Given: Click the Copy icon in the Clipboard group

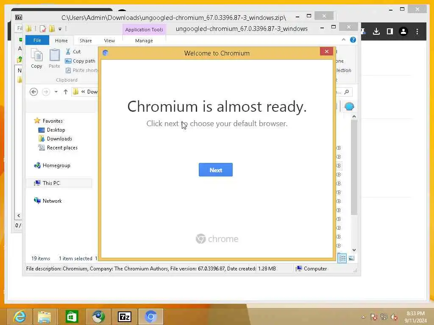Looking at the screenshot, I should [x=36, y=58].
